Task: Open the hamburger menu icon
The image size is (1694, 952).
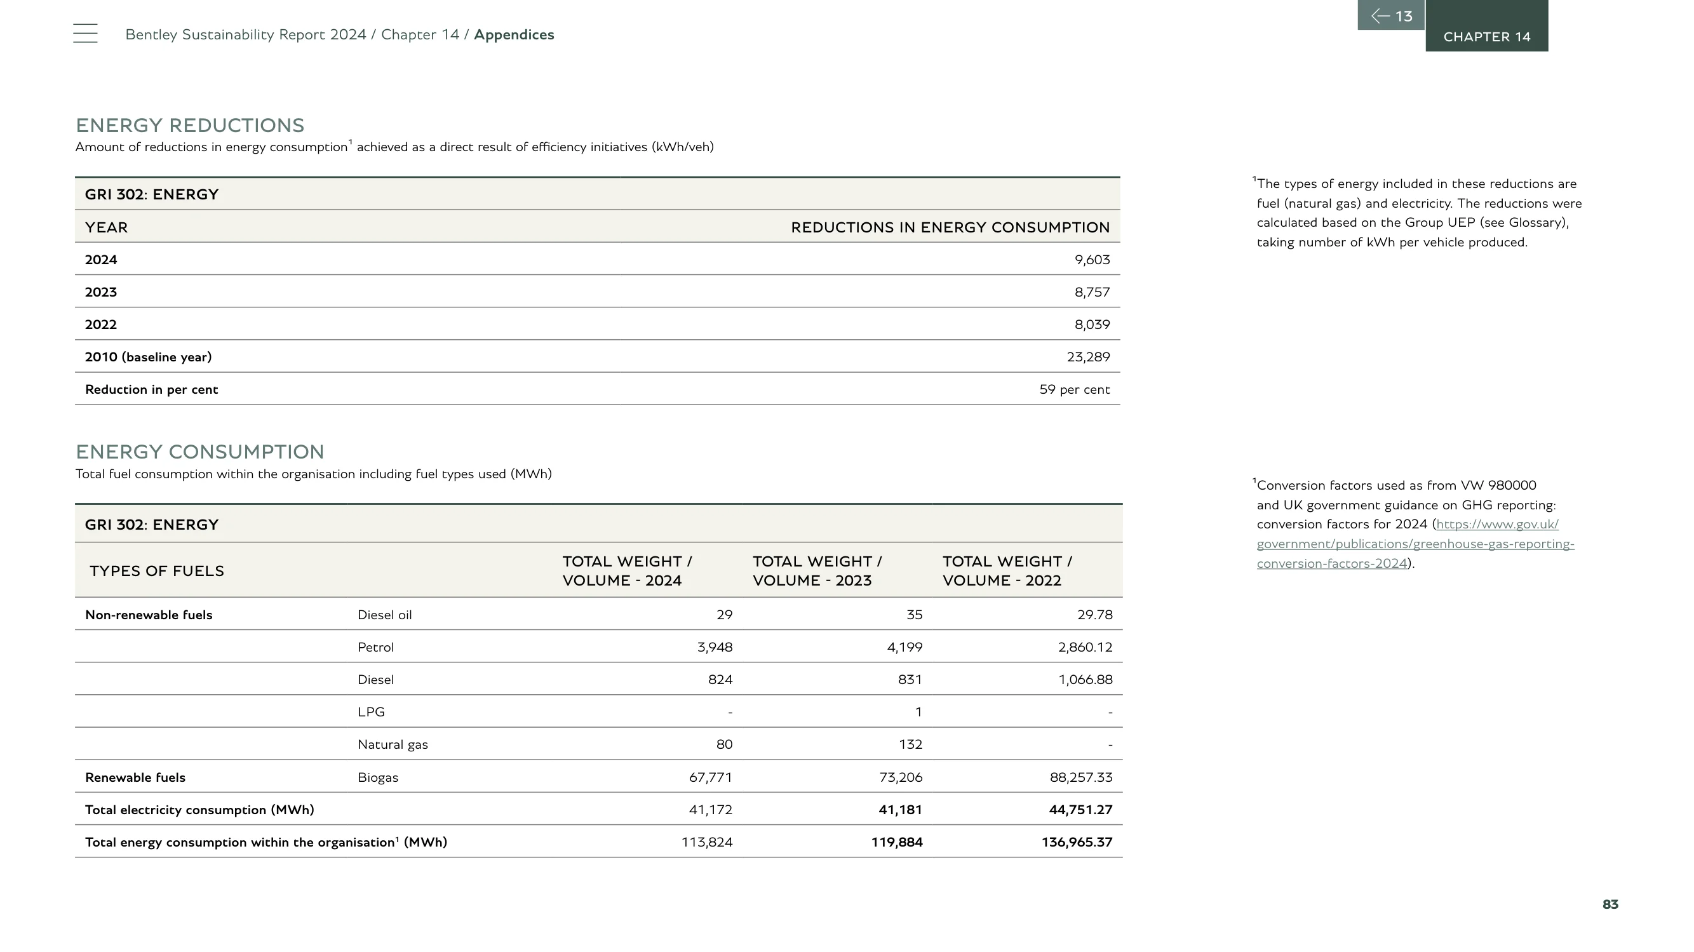Action: 85,34
